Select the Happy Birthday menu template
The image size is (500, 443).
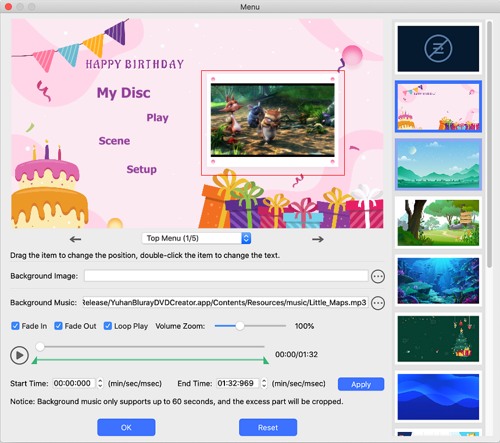438,106
